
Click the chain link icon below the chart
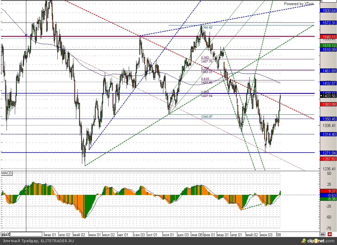click(x=322, y=234)
